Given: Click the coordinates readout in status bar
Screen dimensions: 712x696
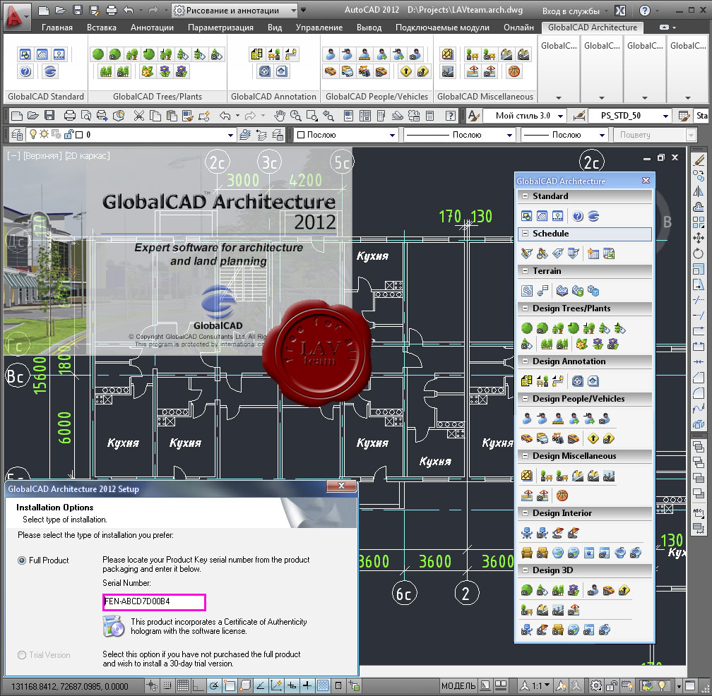Looking at the screenshot, I should point(69,687).
